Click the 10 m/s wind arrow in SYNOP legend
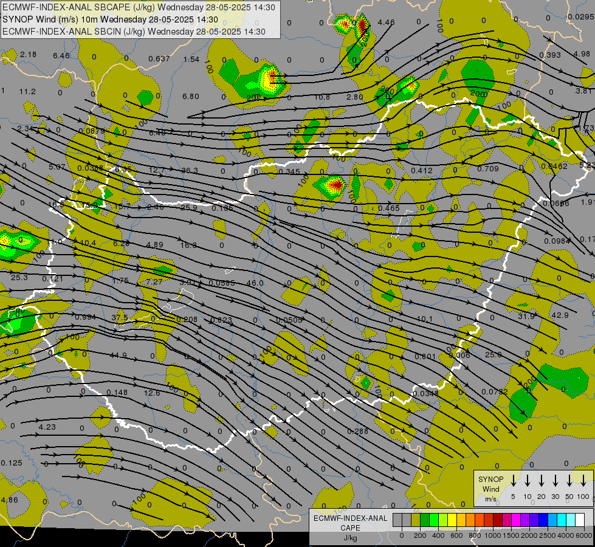Image resolution: width=595 pixels, height=547 pixels. tap(527, 480)
